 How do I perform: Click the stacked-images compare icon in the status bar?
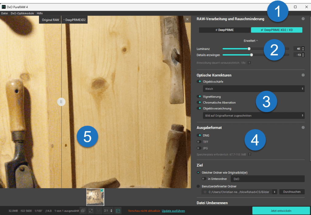click(83, 211)
